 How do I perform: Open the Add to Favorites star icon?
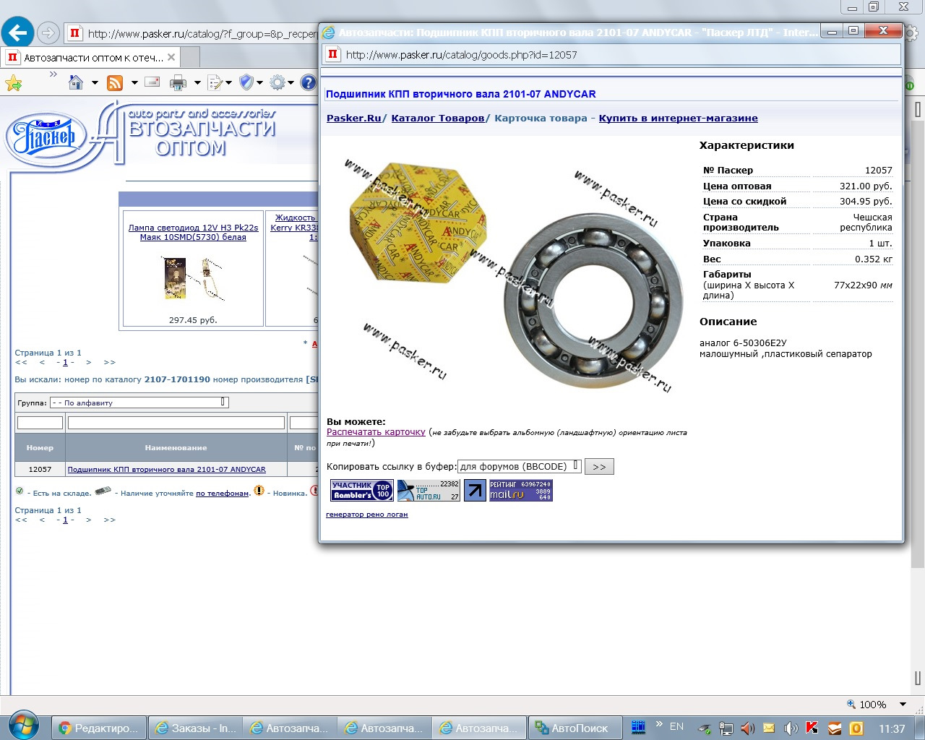point(13,83)
